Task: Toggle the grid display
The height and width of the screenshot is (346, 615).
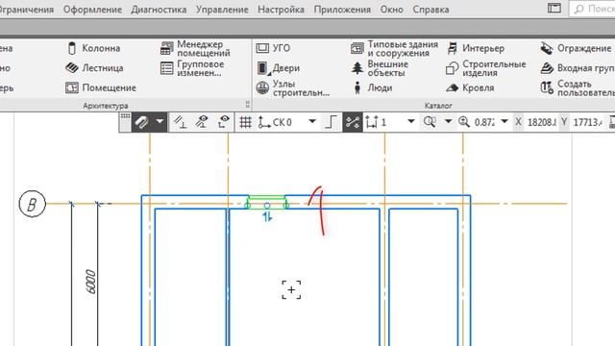Action: click(x=246, y=122)
